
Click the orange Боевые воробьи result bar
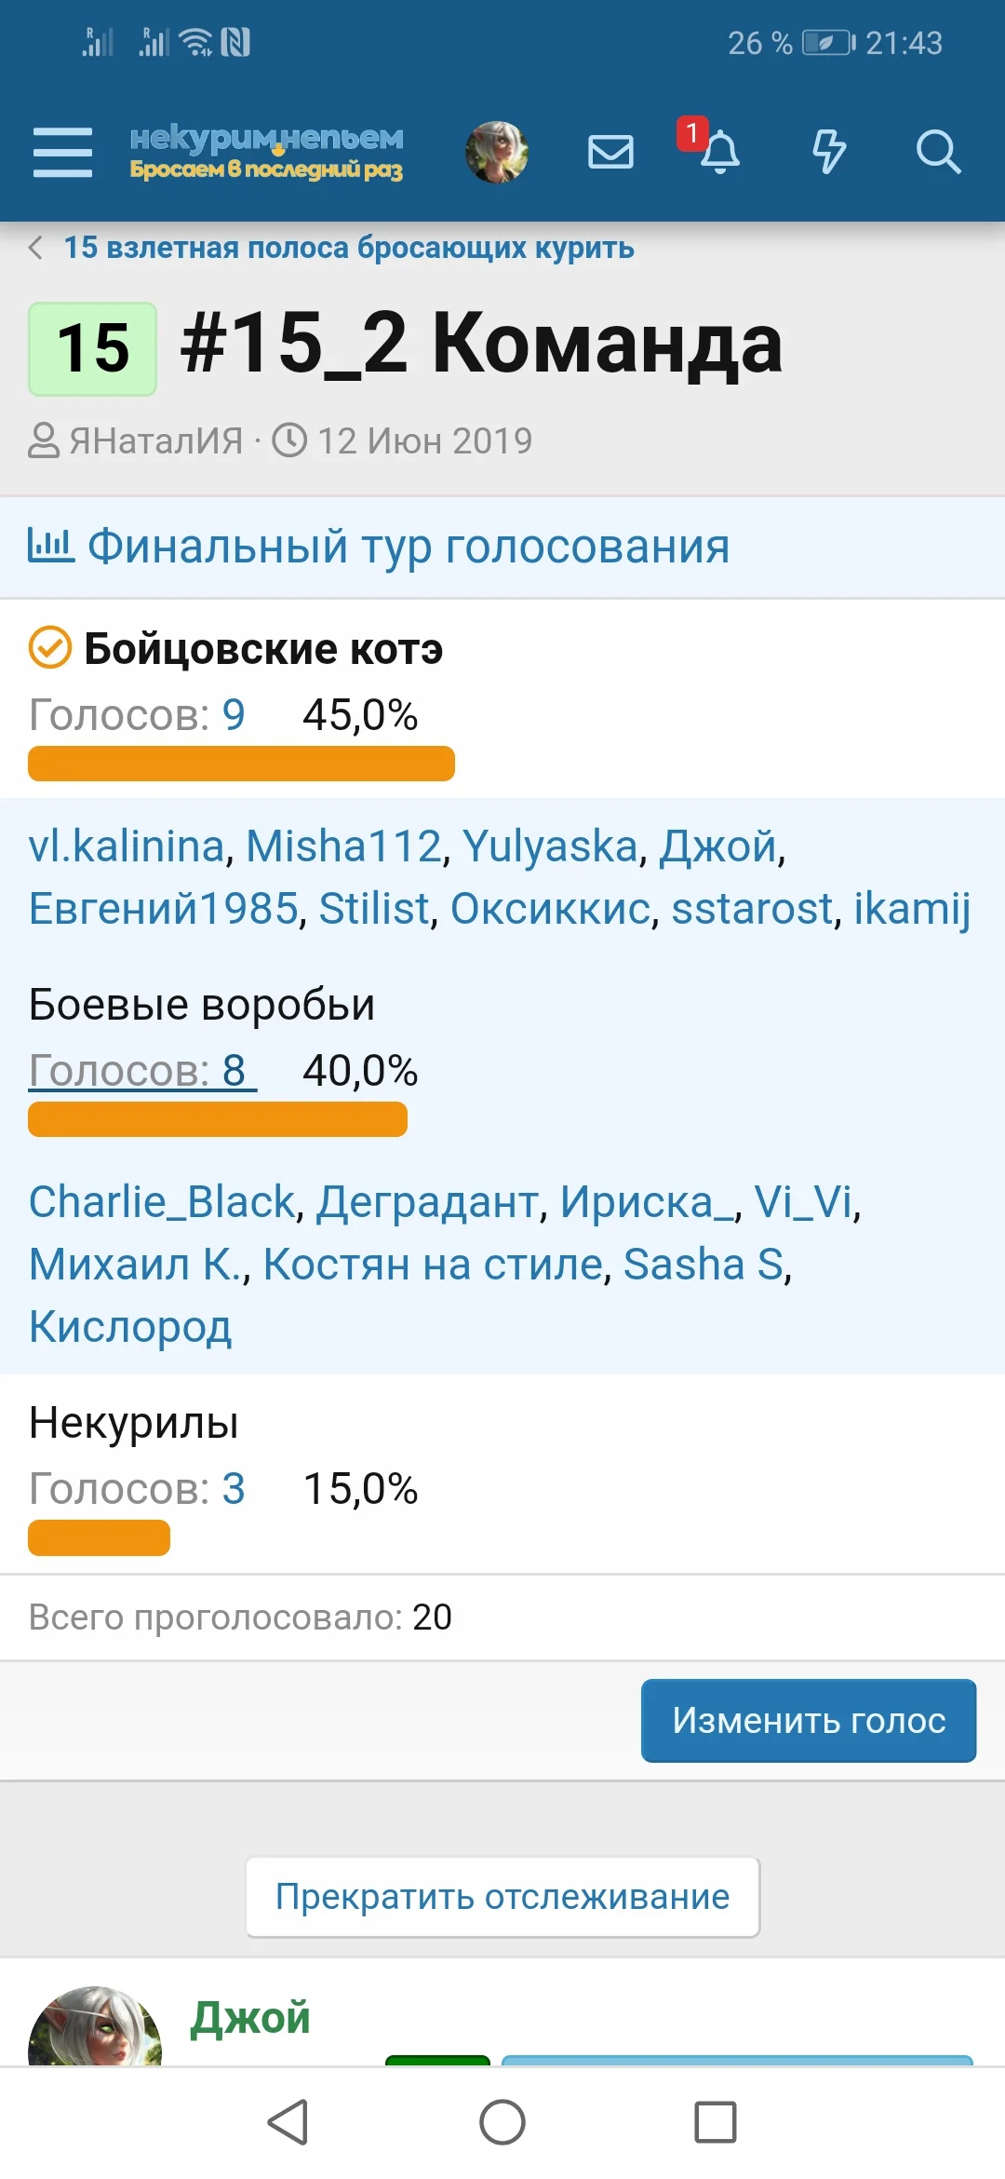point(218,1119)
